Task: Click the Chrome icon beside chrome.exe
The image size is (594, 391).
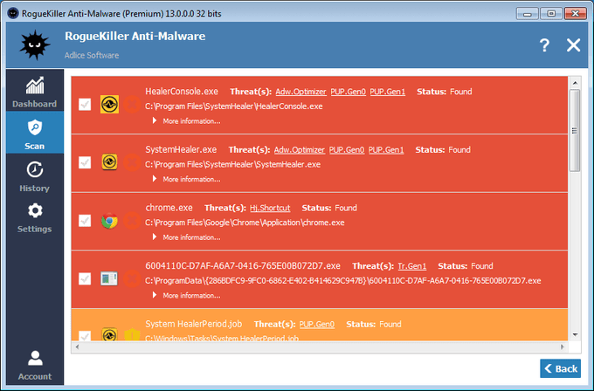Action: point(109,221)
